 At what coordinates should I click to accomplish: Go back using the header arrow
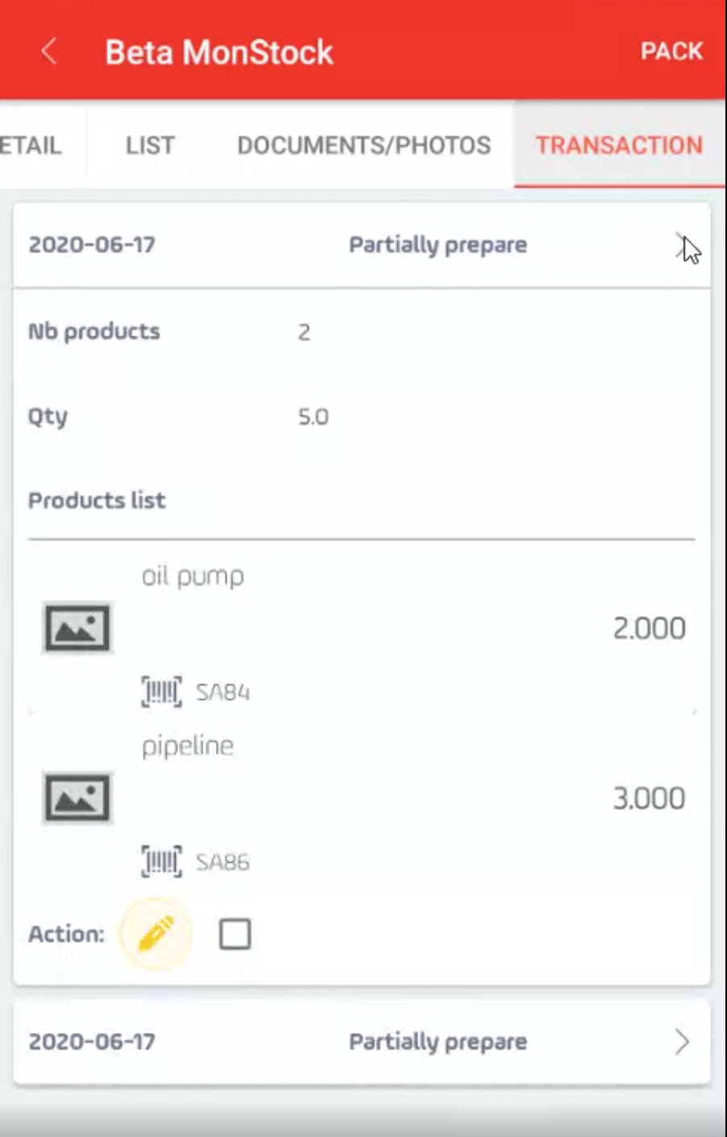(49, 52)
